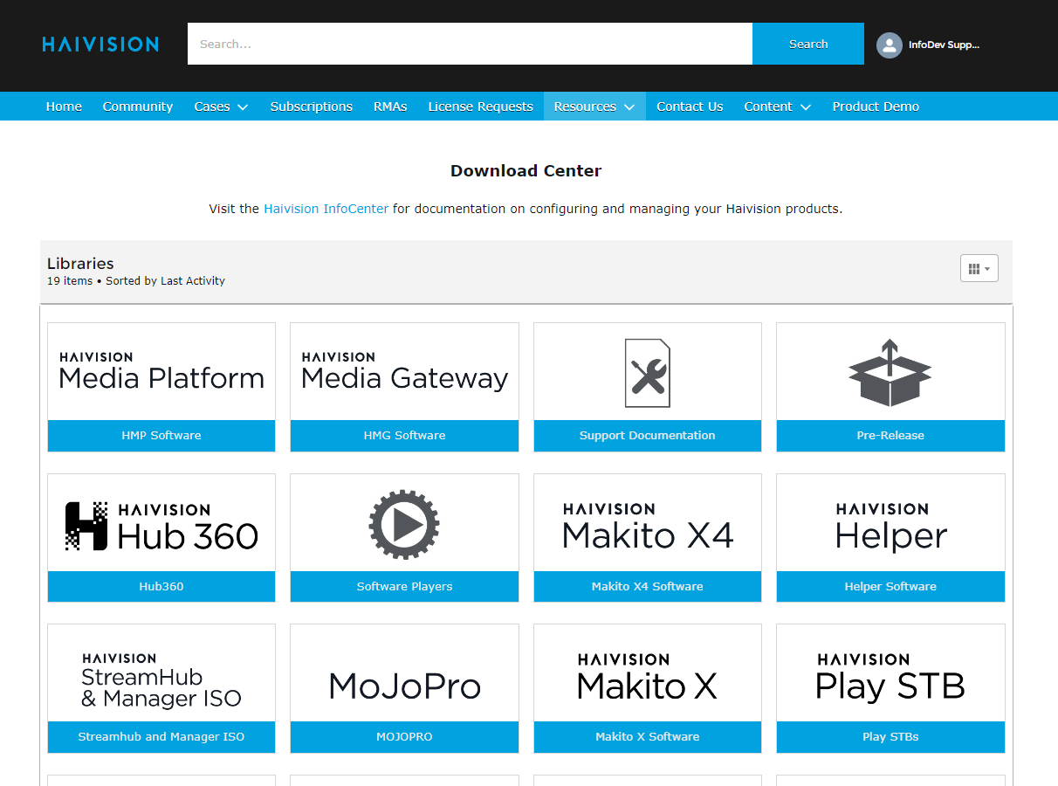Viewport: 1058px width, 786px height.
Task: Focus the Search input field
Action: point(470,45)
